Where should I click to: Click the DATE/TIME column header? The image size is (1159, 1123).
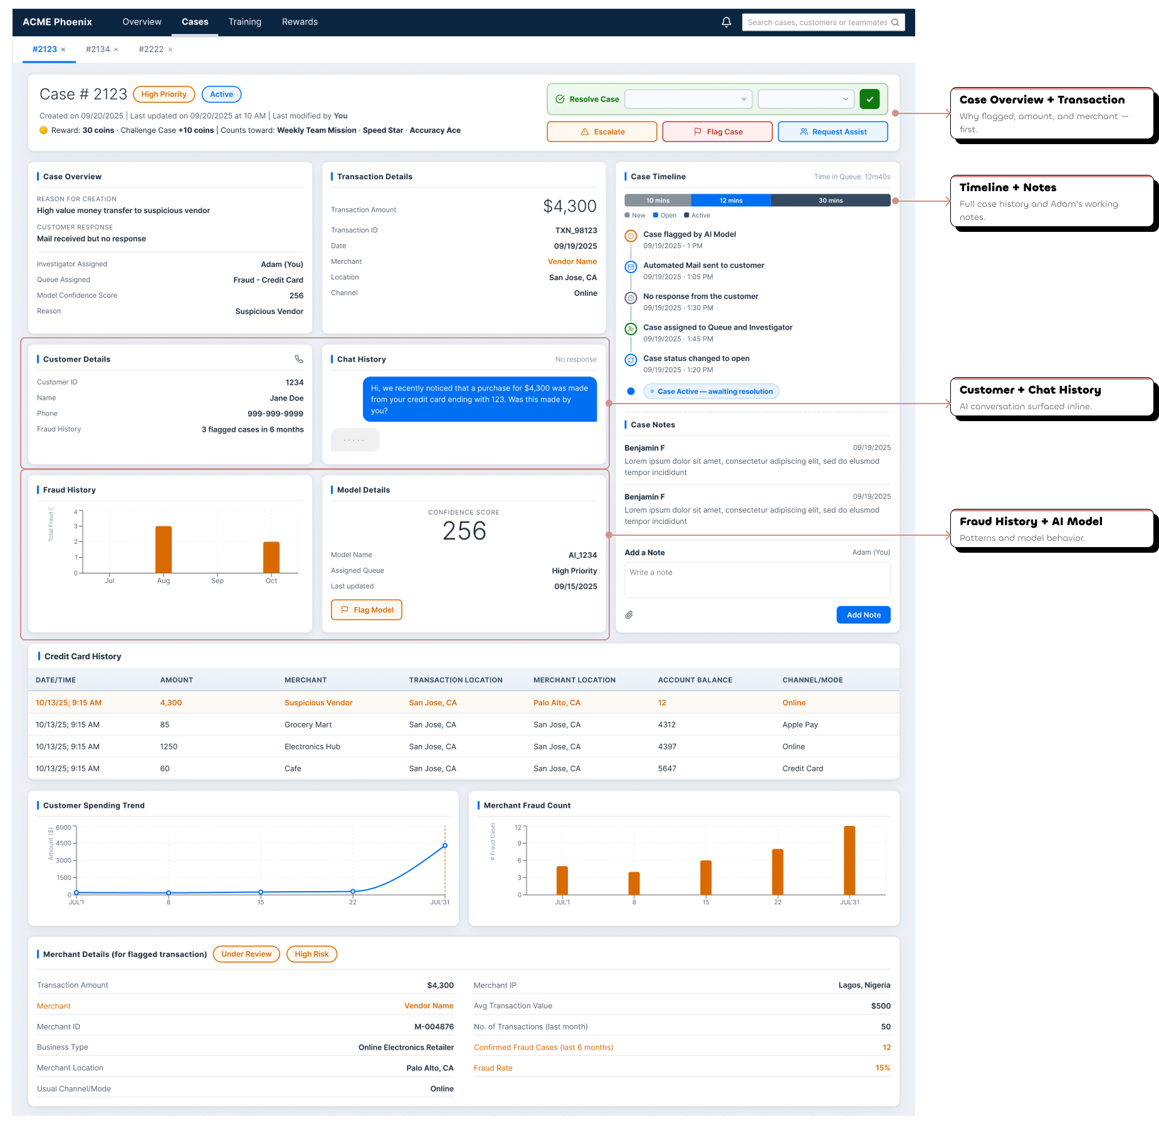[56, 680]
